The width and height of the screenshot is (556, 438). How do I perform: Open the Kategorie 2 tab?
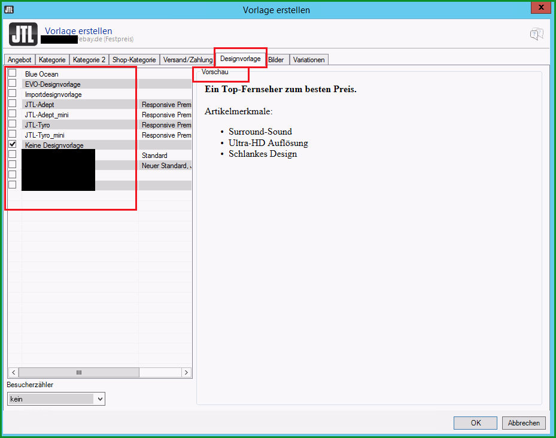pos(89,60)
